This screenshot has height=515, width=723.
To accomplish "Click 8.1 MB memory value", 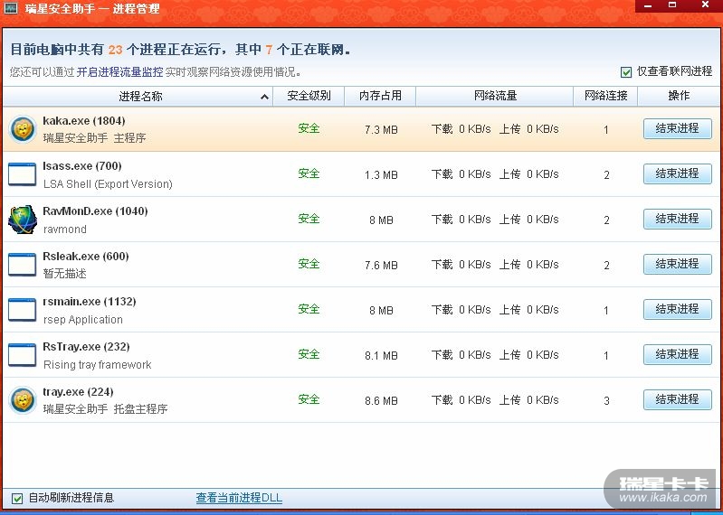I will (381, 355).
